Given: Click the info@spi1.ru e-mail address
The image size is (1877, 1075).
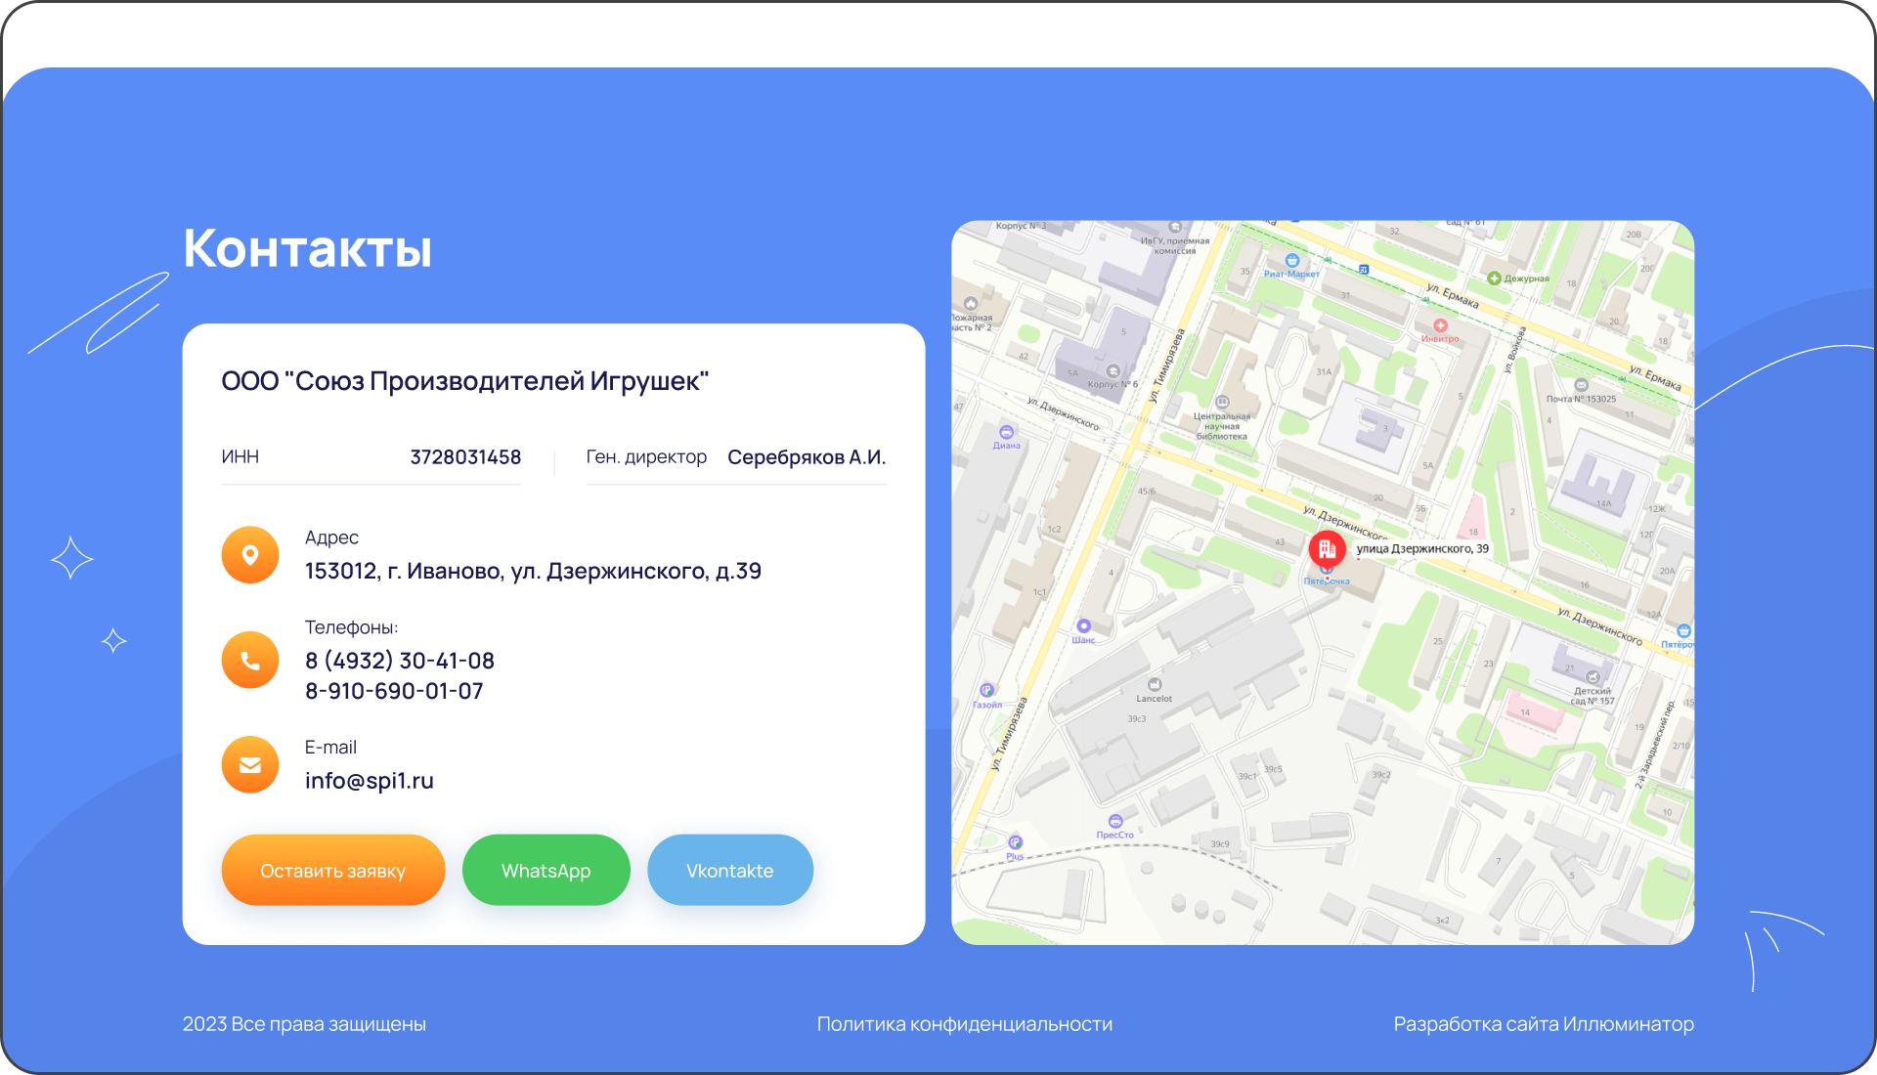Looking at the screenshot, I should point(370,781).
